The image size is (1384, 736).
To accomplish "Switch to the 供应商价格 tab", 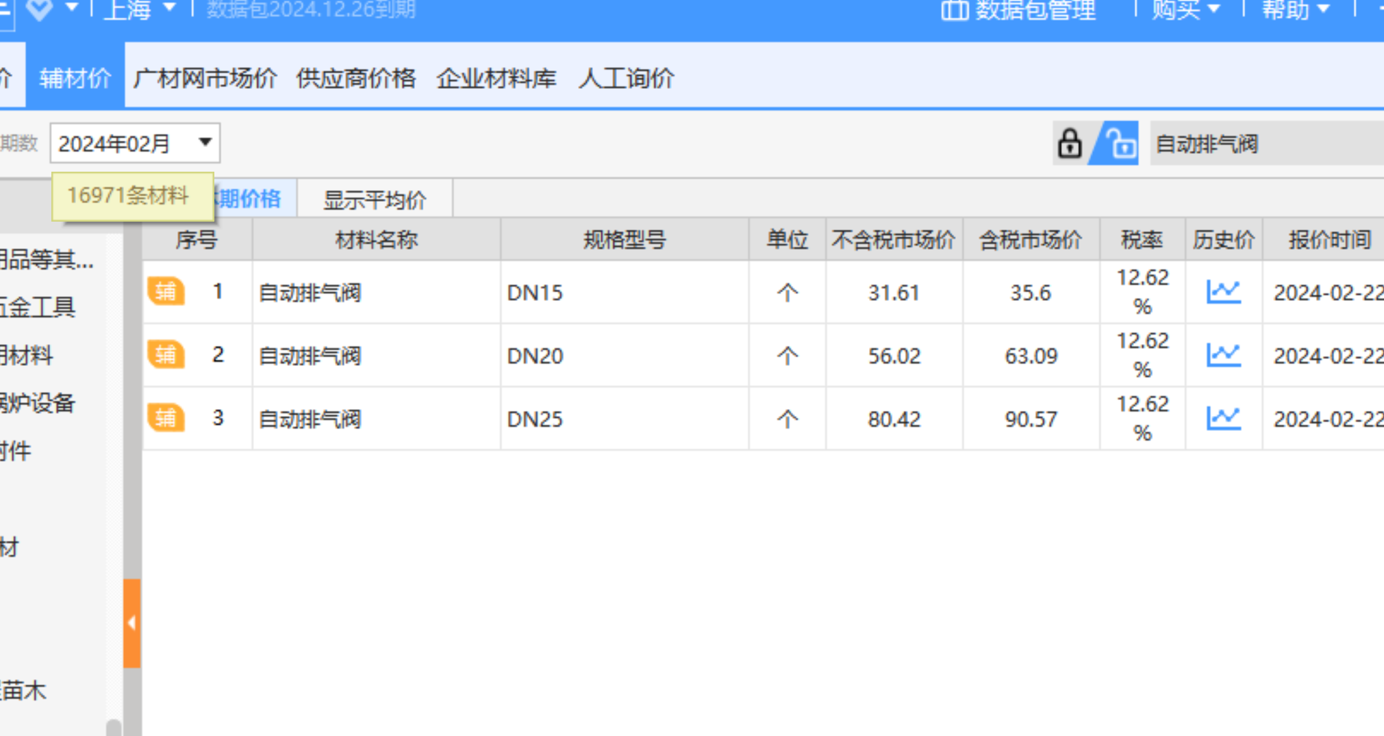I will pos(355,78).
